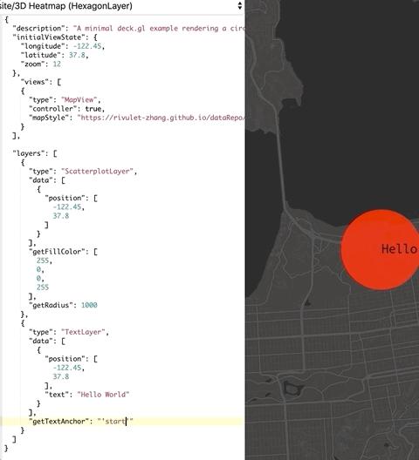The width and height of the screenshot is (419, 460).
Task: Click the zoom value 12
Action: (x=57, y=64)
